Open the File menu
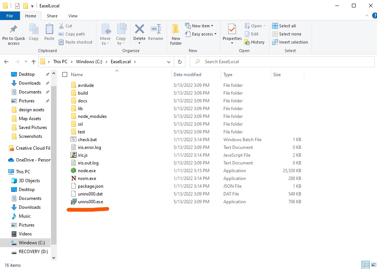Image resolution: width=377 pixels, height=269 pixels. coord(10,16)
